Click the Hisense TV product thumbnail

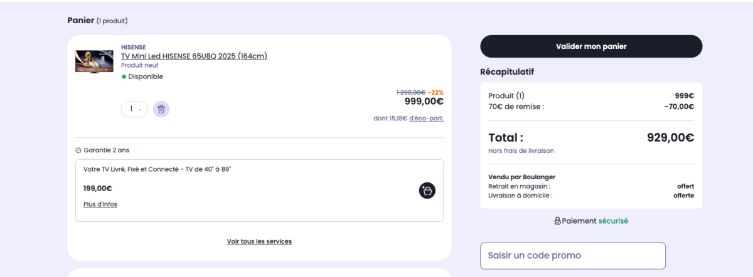point(93,61)
